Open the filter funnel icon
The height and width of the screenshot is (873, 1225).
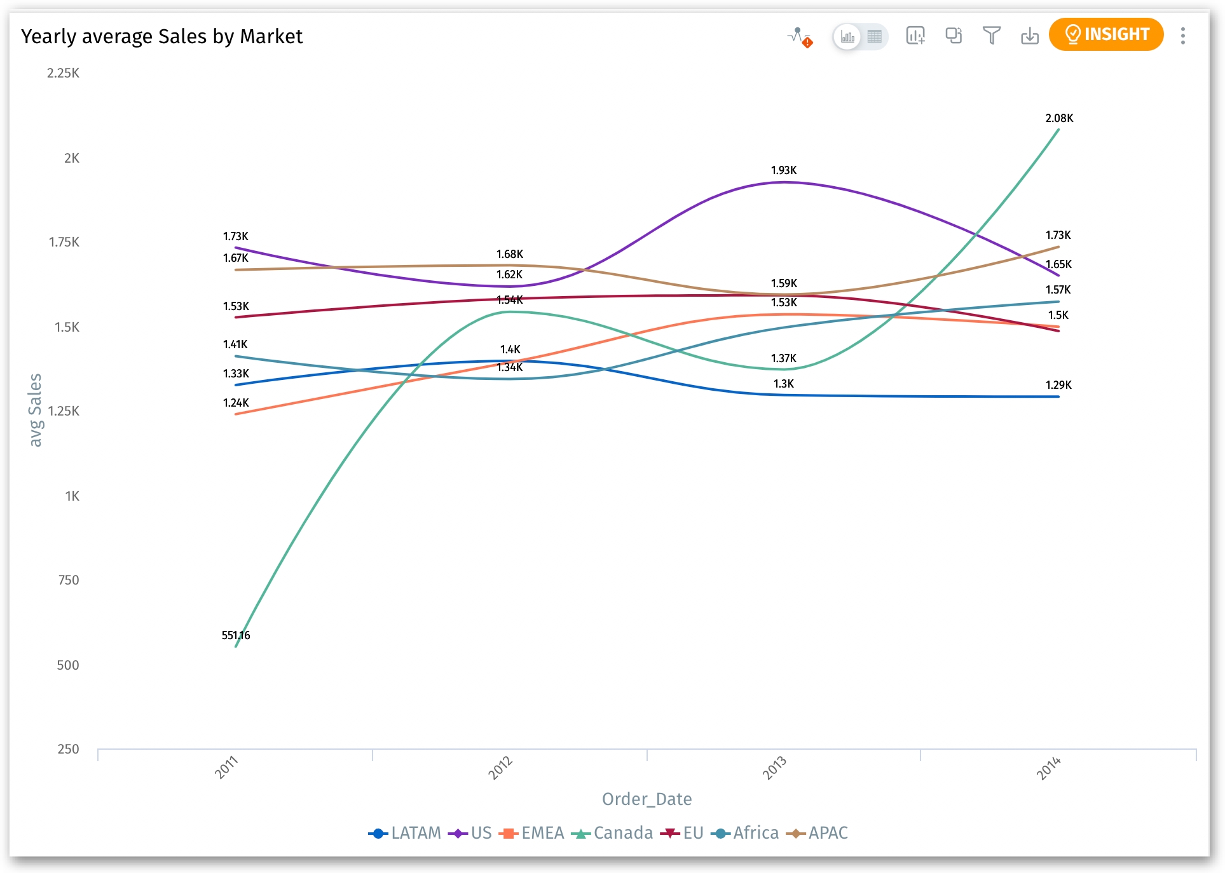click(992, 36)
